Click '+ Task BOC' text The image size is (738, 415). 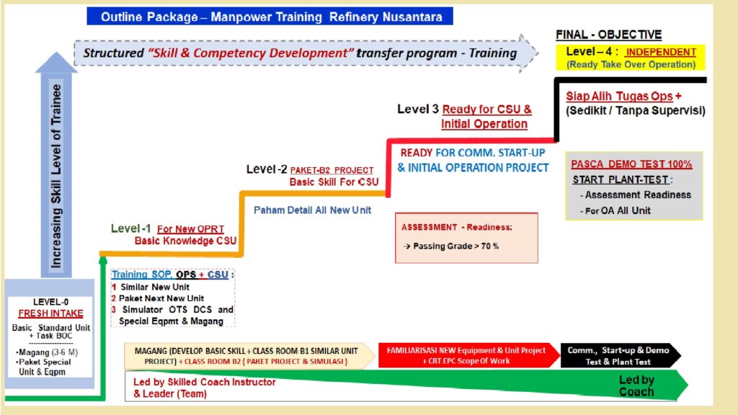click(51, 336)
